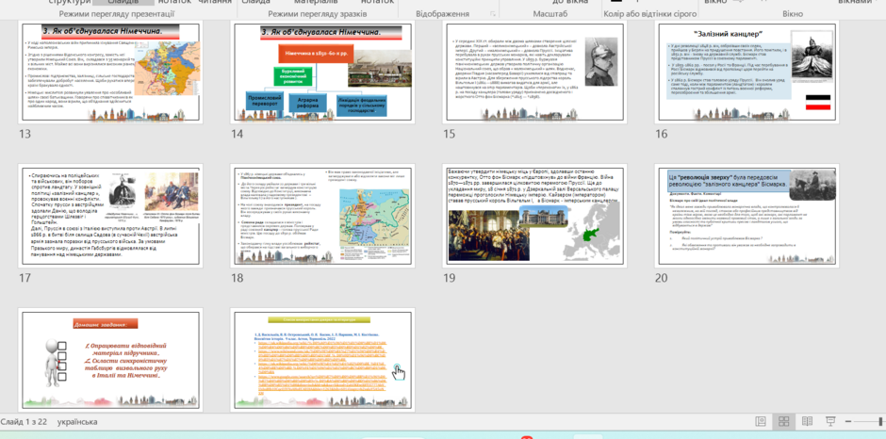Select slide 17 thumbnail
The image size is (886, 439).
110,216
